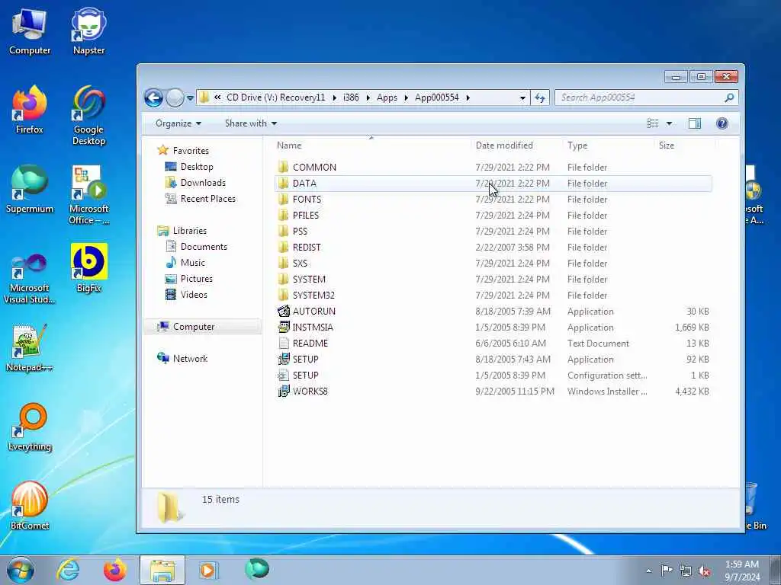781x585 pixels.
Task: Select Recent Places in Favorites
Action: click(201, 199)
